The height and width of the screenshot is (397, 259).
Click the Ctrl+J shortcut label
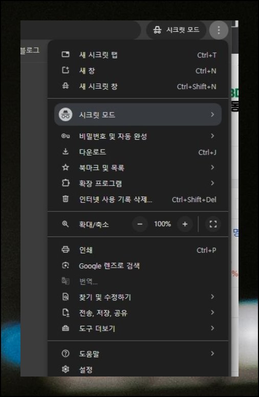click(207, 152)
